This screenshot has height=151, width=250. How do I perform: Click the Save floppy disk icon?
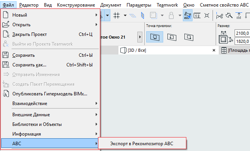[5, 55]
